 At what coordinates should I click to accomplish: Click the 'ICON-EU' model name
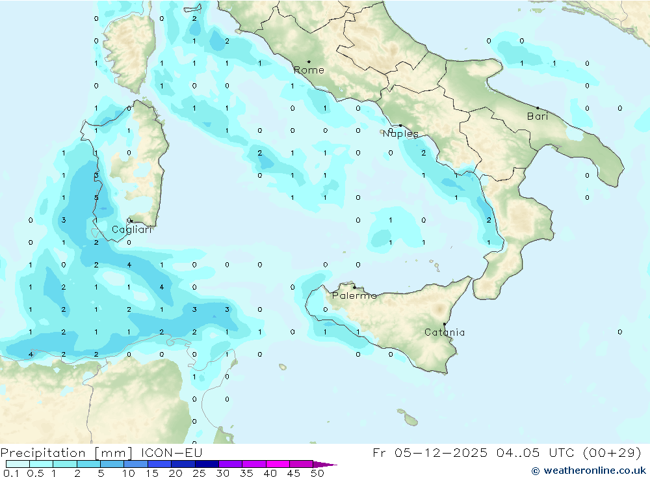pos(172,452)
